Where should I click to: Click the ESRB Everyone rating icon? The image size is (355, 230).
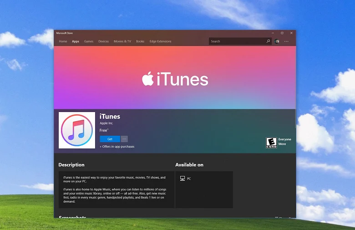point(271,143)
